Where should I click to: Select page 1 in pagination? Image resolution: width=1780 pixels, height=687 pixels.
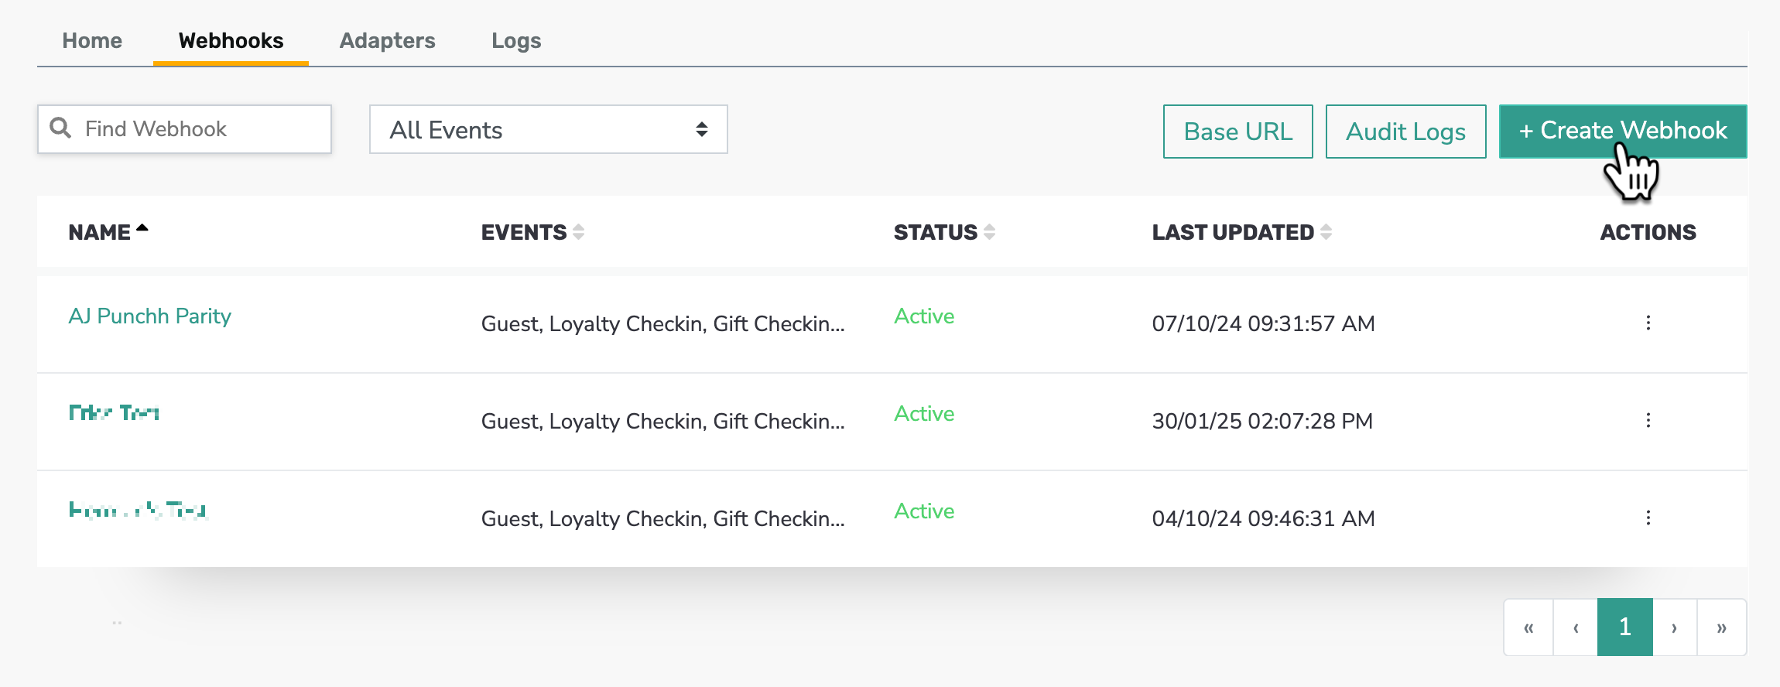click(1625, 627)
